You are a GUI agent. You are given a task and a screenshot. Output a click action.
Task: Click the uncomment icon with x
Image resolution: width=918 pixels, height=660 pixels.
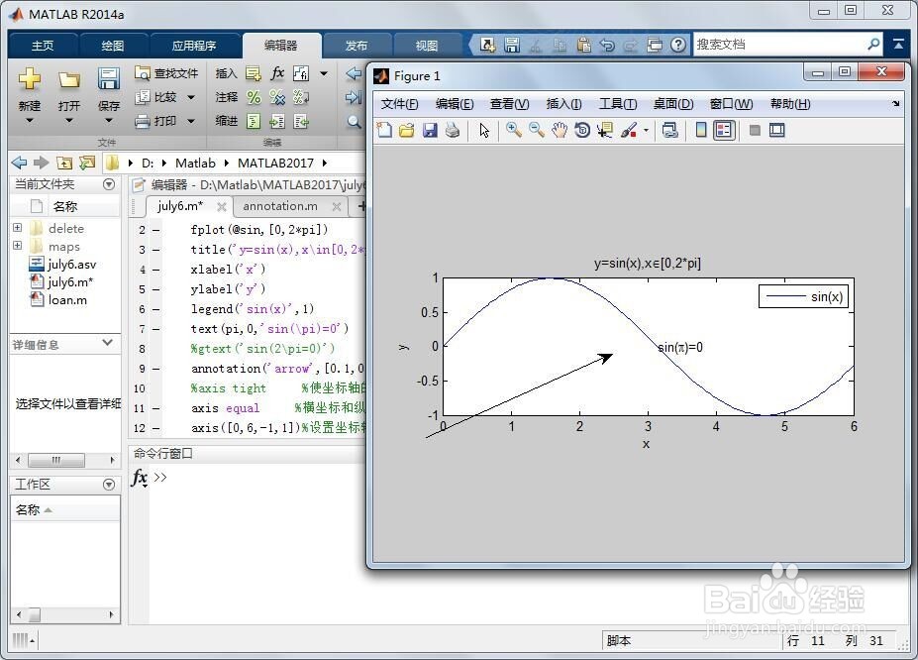[x=277, y=97]
